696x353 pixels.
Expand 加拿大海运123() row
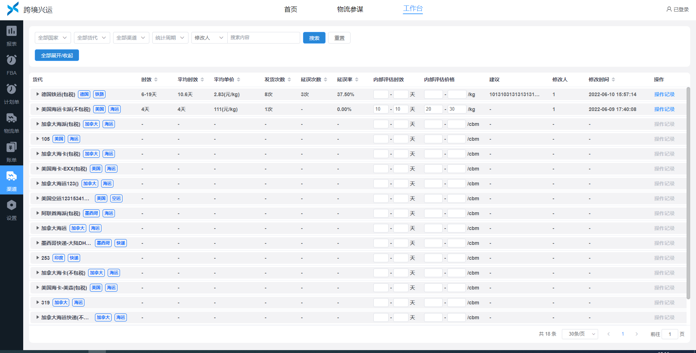point(38,184)
